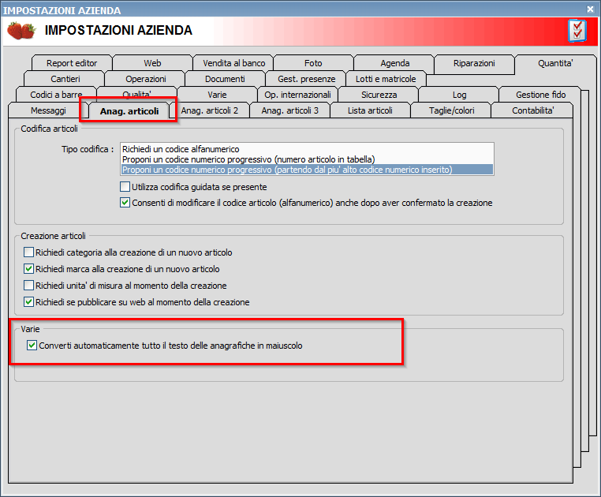Open the Anag. articoli 3 tab
Image resolution: width=601 pixels, height=497 pixels.
point(289,110)
